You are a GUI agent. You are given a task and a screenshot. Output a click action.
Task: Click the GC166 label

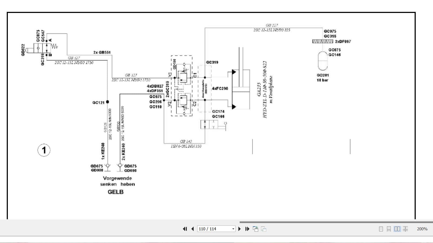218,117
